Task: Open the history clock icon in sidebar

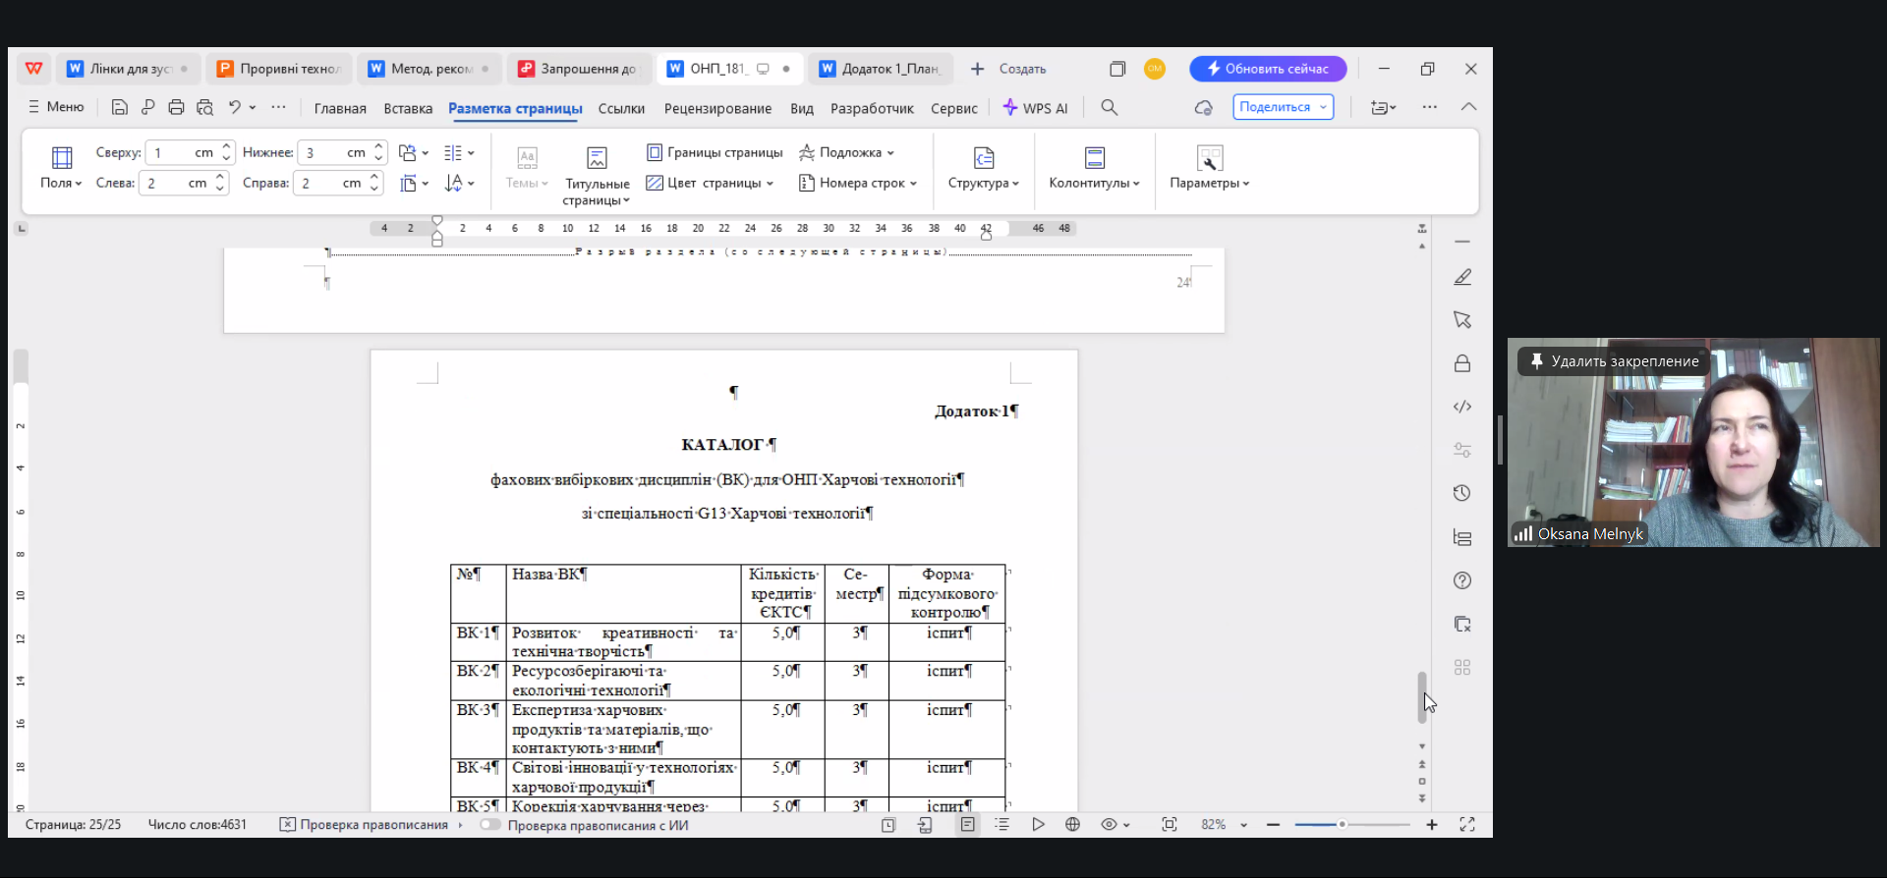Action: [1461, 493]
